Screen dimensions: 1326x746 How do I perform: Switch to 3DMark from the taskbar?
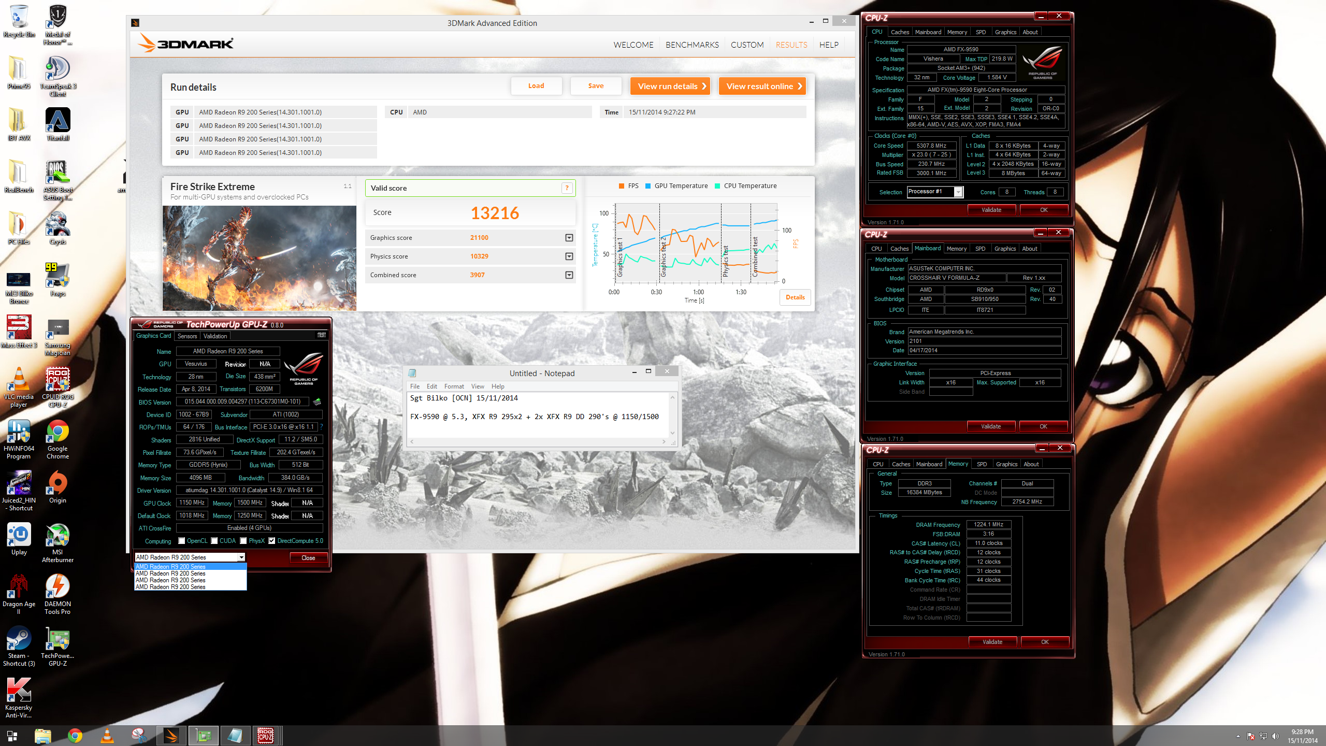click(x=171, y=736)
